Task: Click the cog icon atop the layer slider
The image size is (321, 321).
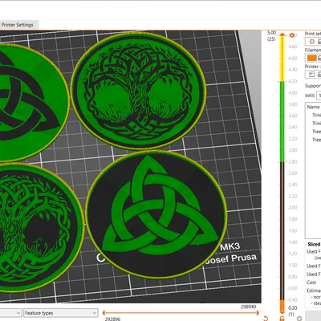Action: tap(292, 35)
